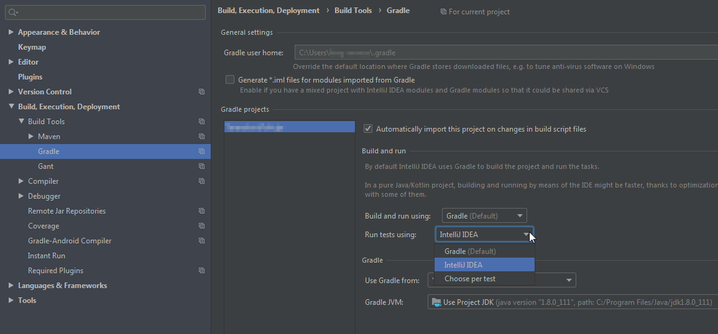The height and width of the screenshot is (334, 718).
Task: Click the per-project icon next to Version Control
Action: pos(201,92)
